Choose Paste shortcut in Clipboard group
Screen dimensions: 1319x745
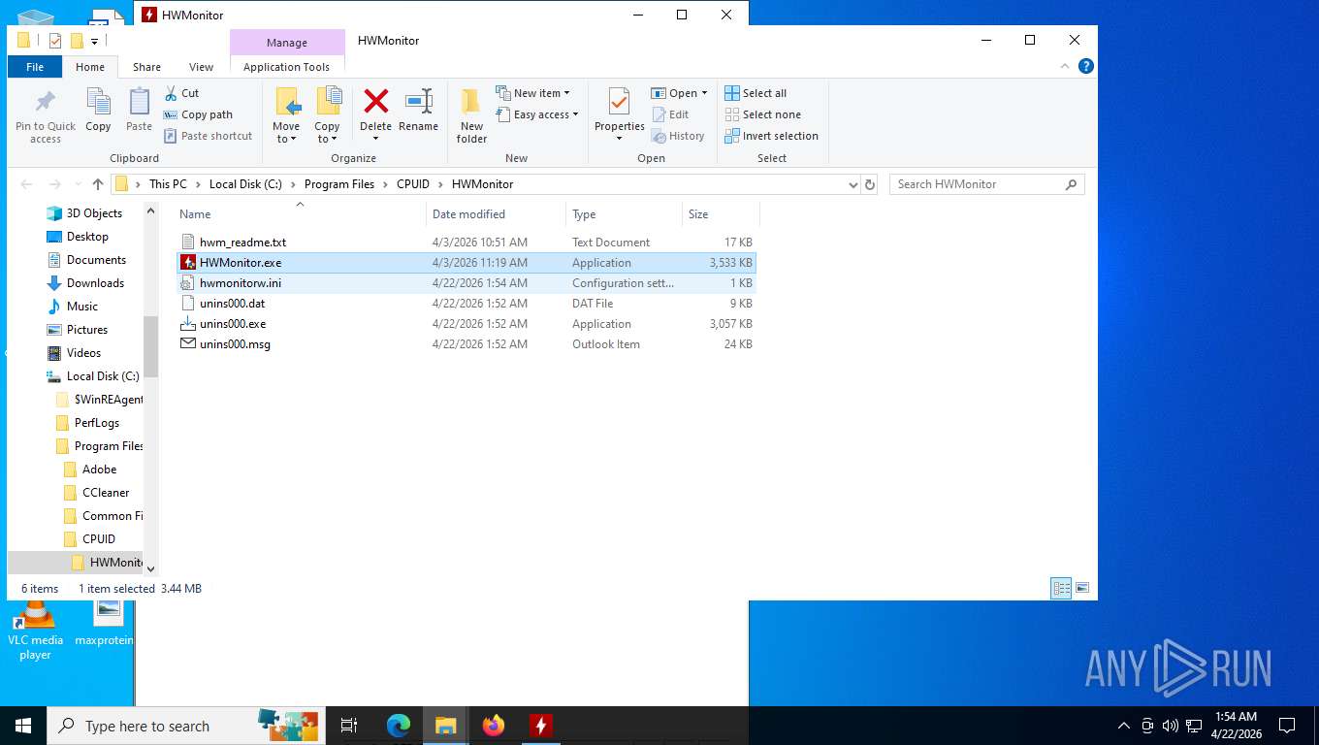(208, 136)
